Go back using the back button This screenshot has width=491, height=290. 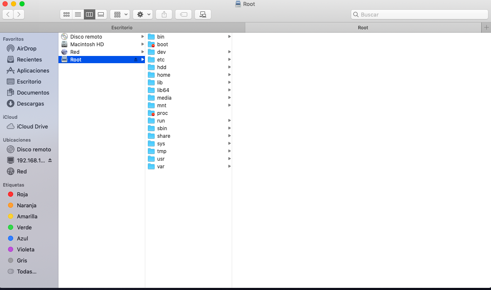pos(8,14)
